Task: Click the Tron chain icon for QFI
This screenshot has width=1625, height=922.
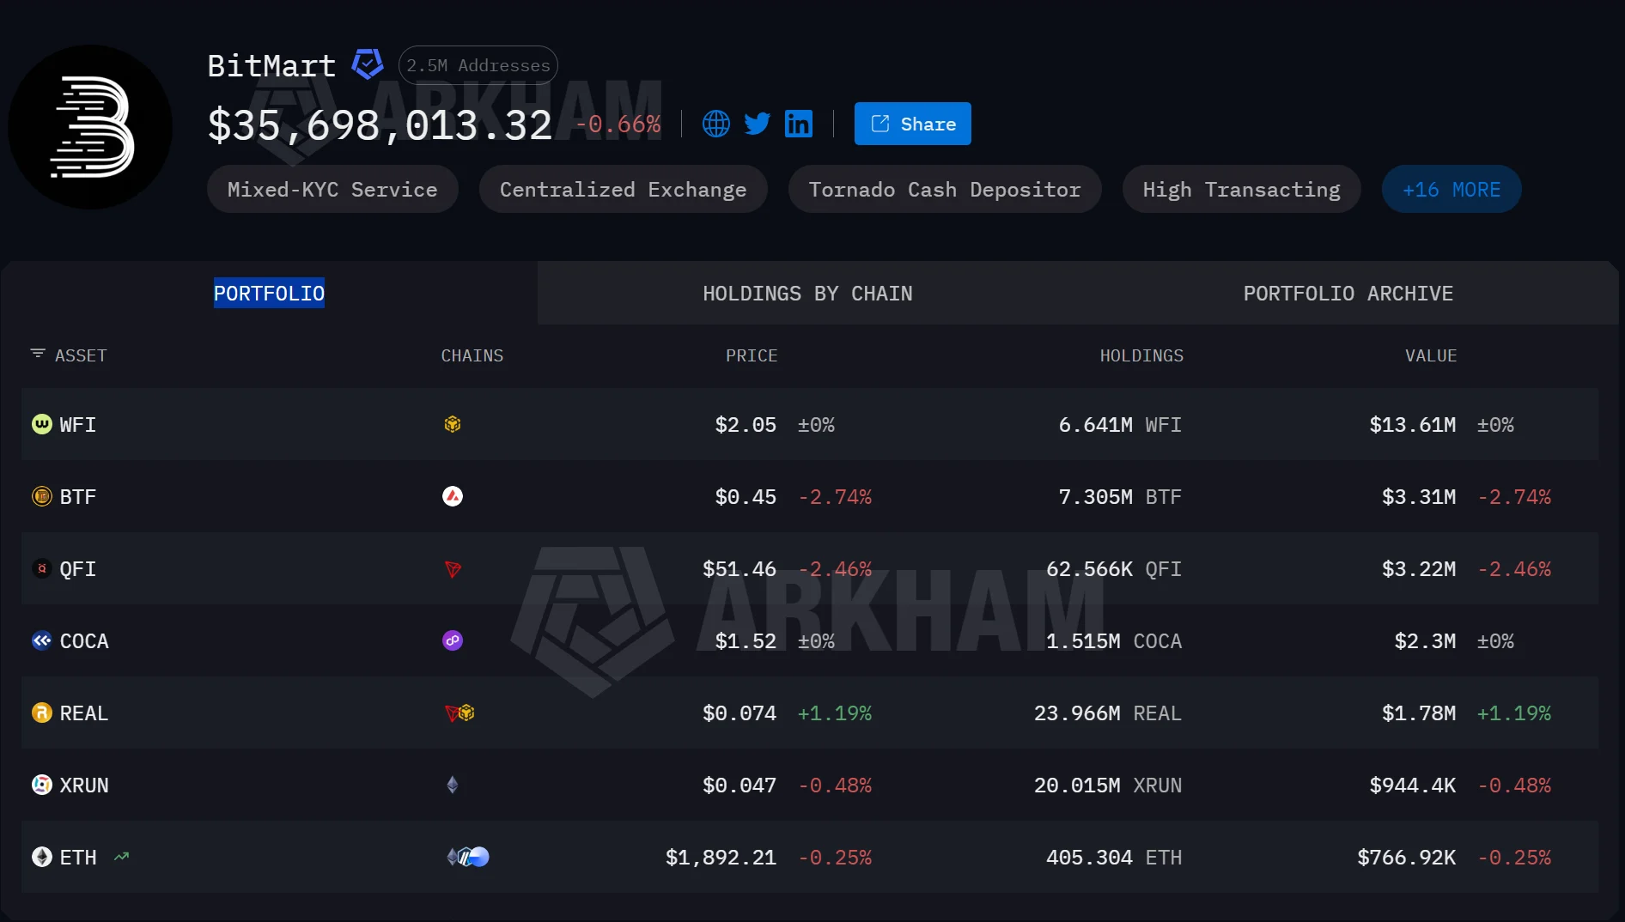Action: pos(453,568)
